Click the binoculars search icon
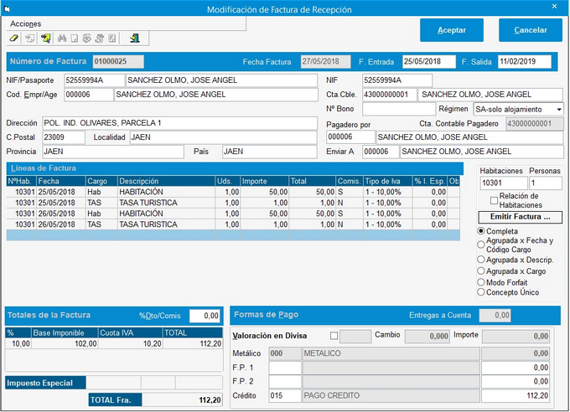 (62, 38)
